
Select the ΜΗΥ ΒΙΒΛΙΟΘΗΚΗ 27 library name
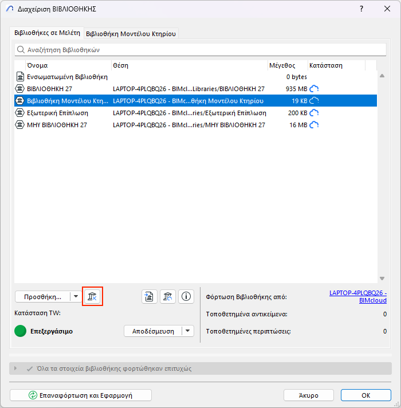(x=57, y=125)
